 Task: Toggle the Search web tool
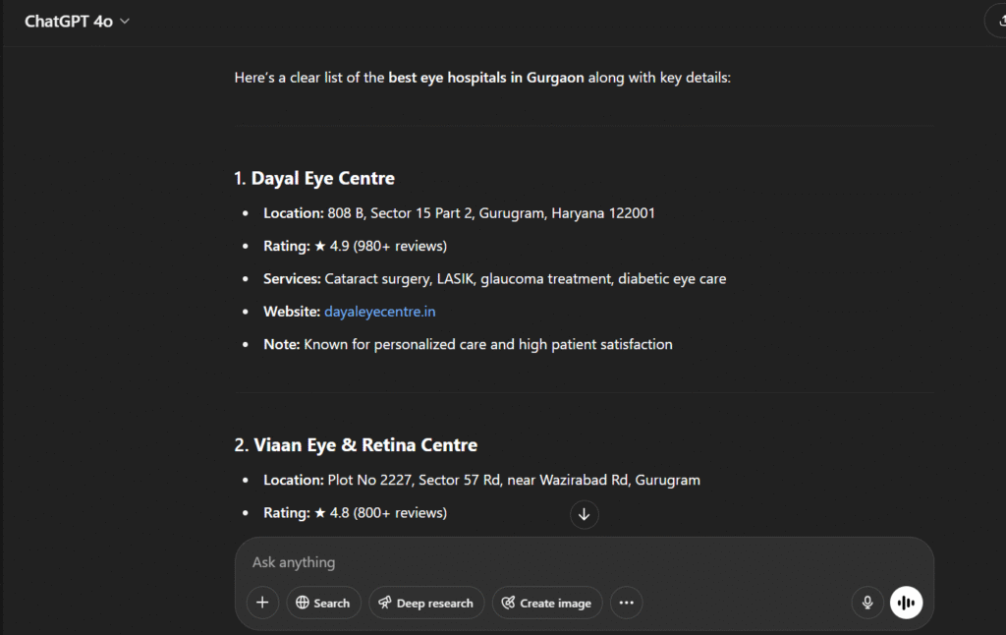[x=323, y=603]
